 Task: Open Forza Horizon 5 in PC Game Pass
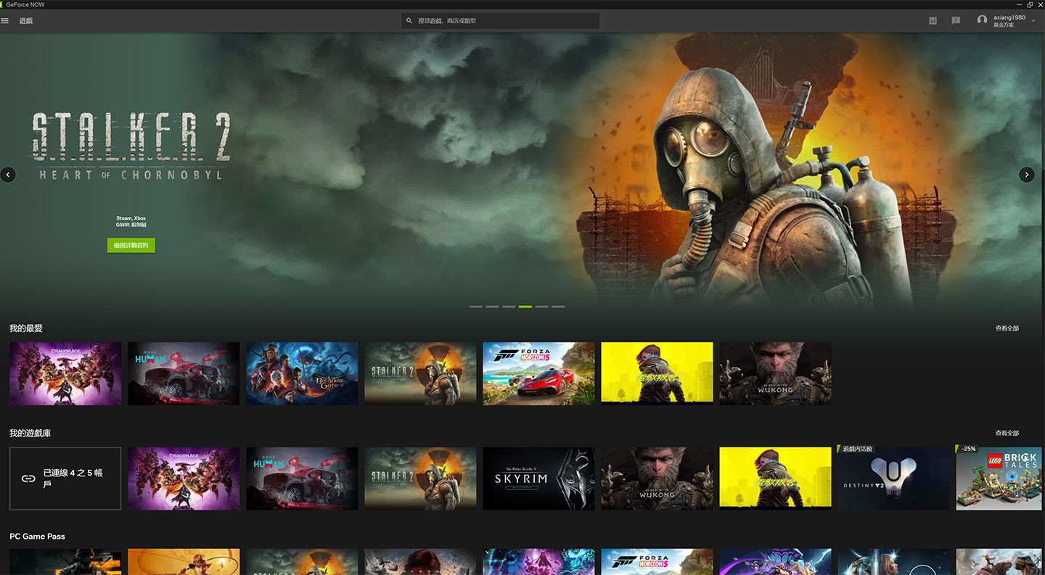tap(657, 562)
